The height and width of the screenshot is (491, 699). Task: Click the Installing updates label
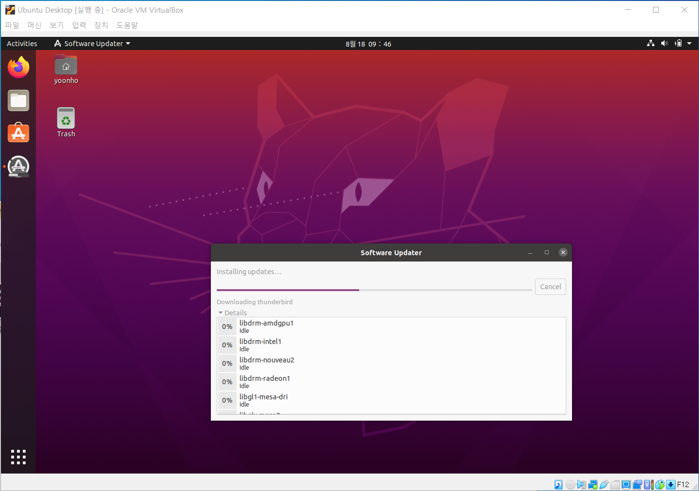click(249, 272)
